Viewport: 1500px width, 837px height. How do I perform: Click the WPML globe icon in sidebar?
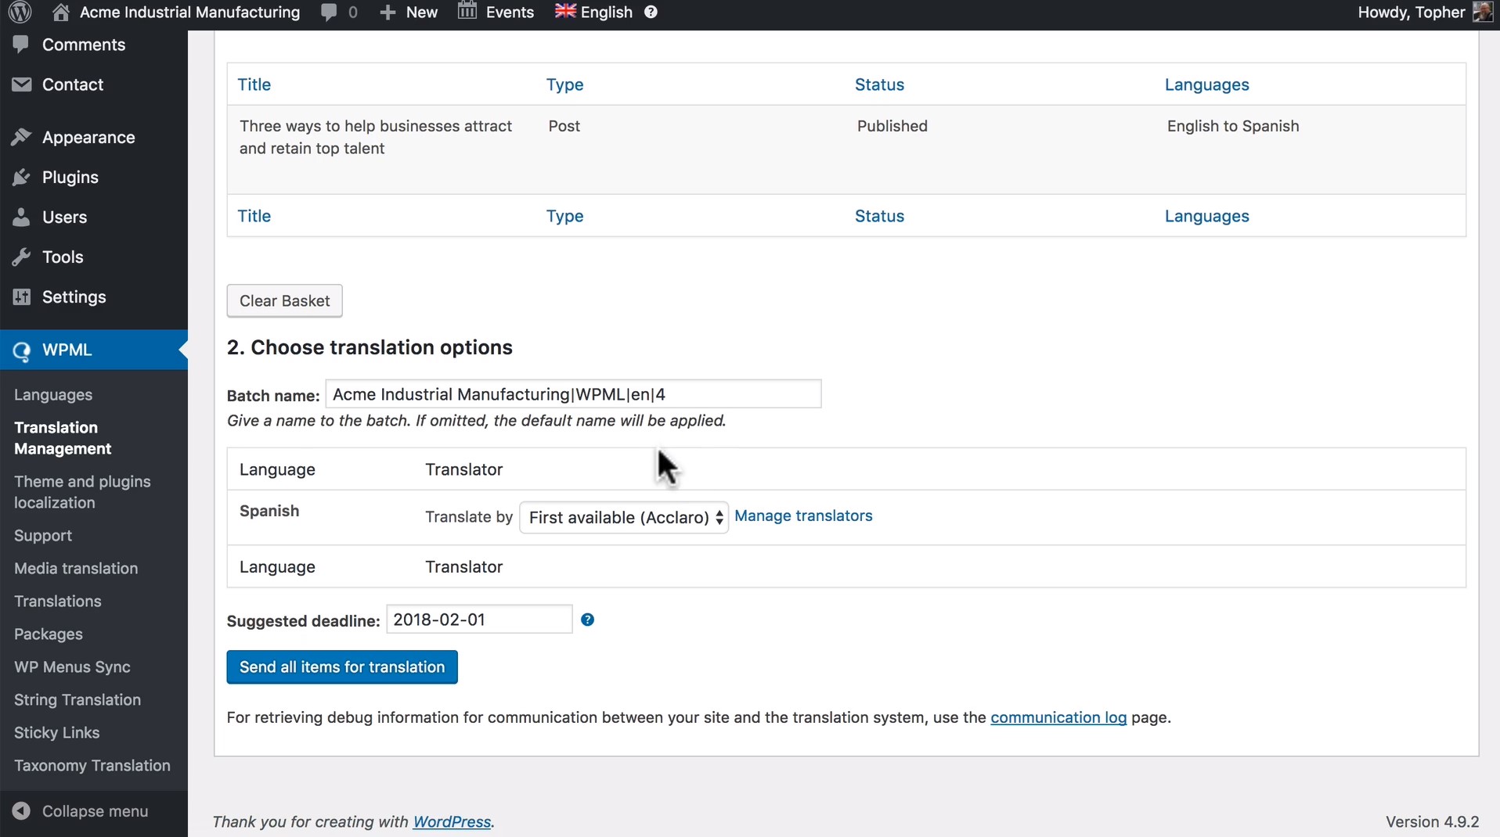(x=21, y=350)
